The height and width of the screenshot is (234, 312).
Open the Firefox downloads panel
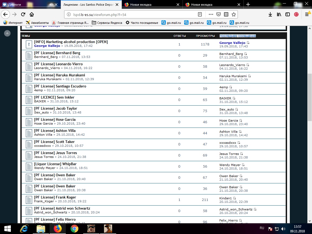(270, 14)
